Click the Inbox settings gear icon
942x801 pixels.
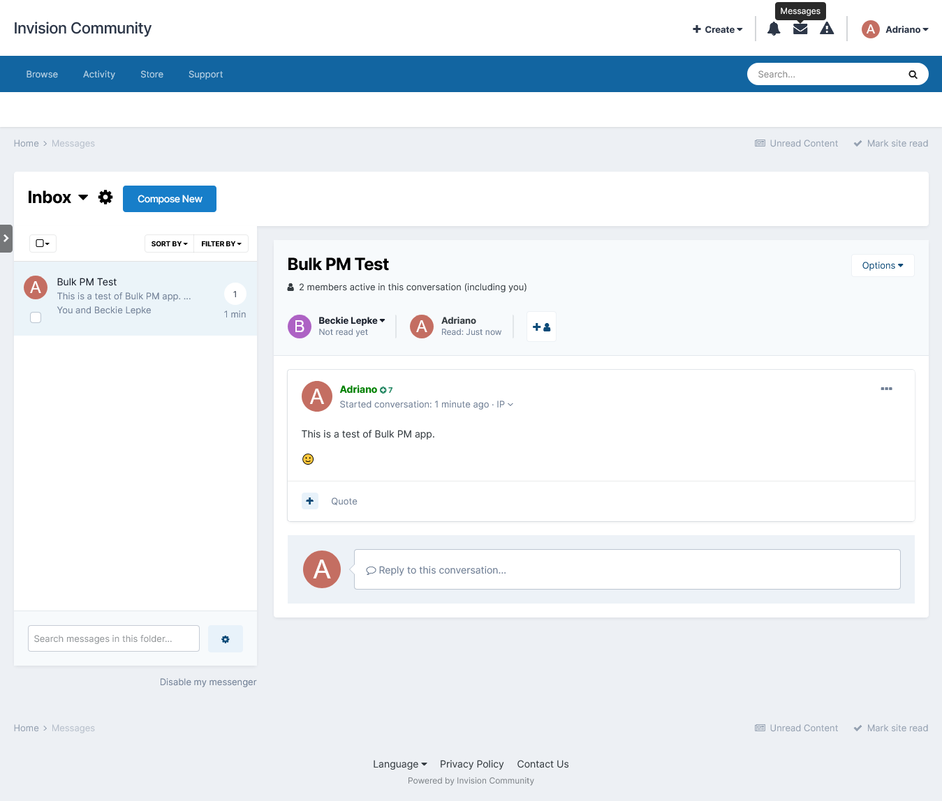click(105, 197)
